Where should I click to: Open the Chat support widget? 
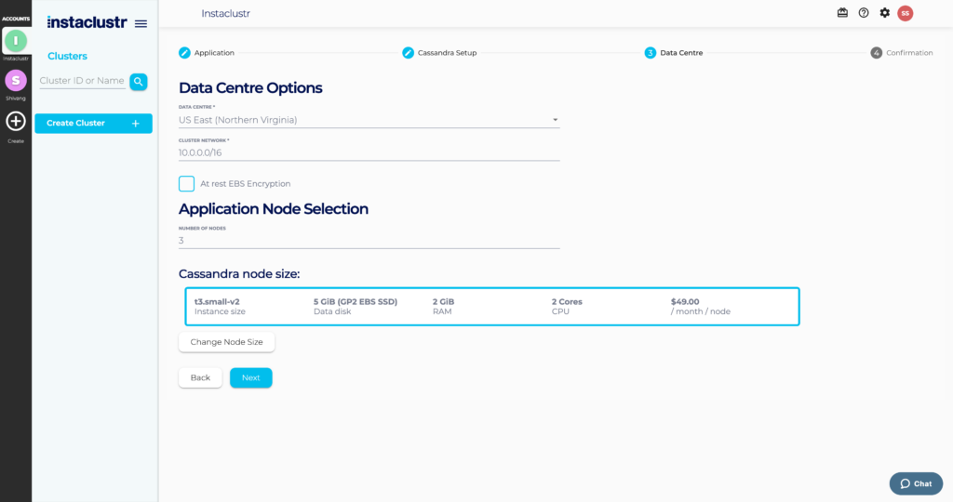(915, 483)
